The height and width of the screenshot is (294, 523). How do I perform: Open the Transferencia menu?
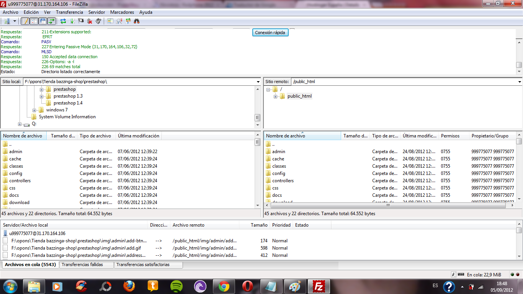69,12
